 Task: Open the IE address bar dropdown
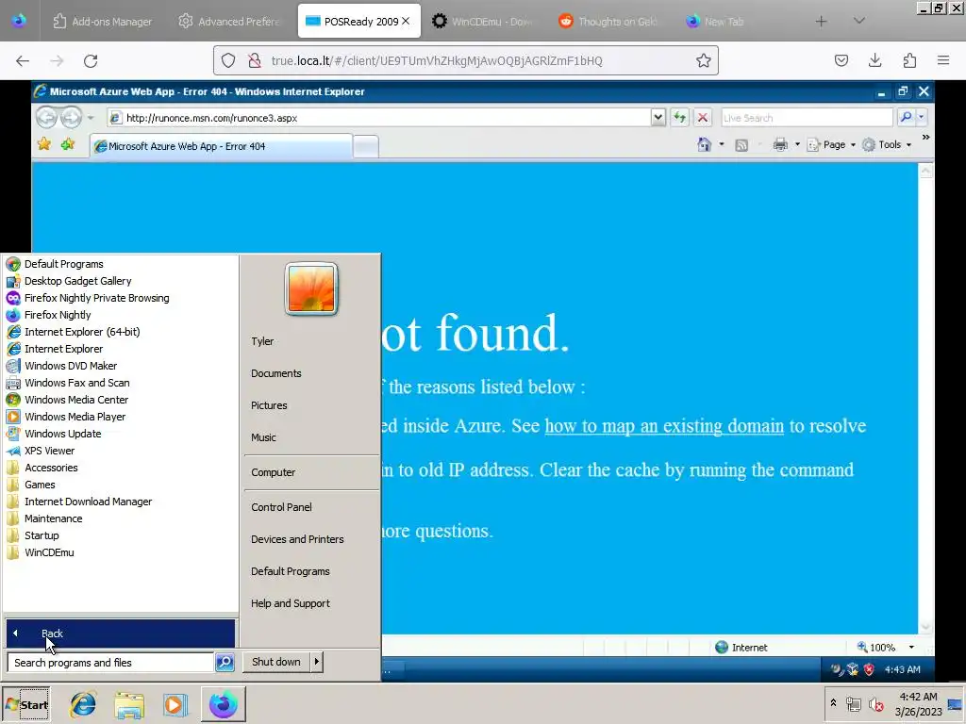pyautogui.click(x=658, y=117)
